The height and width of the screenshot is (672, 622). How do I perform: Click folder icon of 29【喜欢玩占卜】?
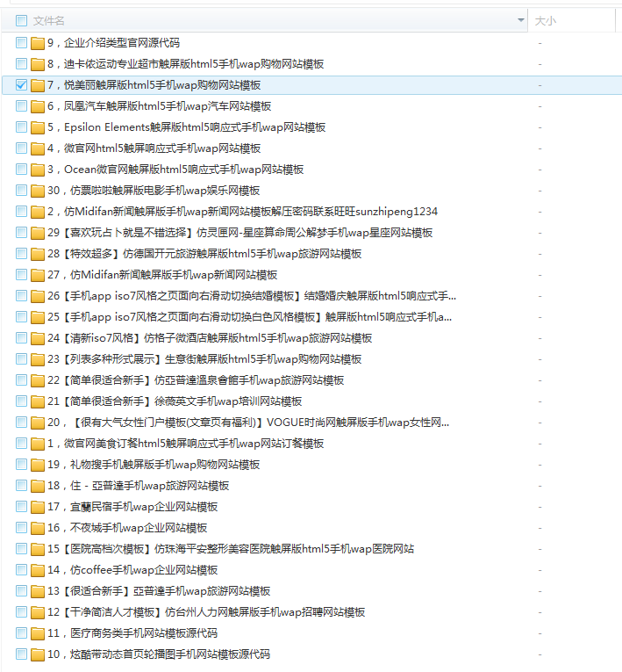[38, 233]
